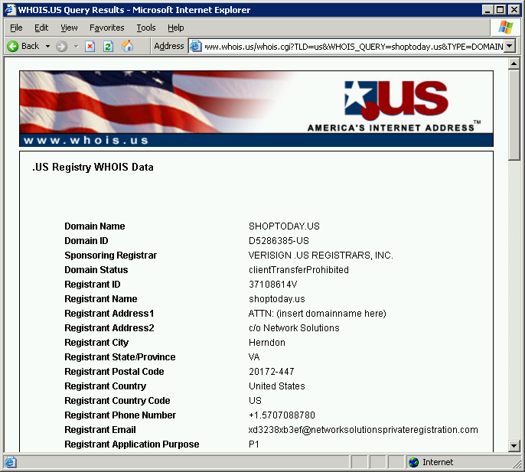Click the scrollbar up arrow
The width and height of the screenshot is (525, 472).
tap(514, 63)
